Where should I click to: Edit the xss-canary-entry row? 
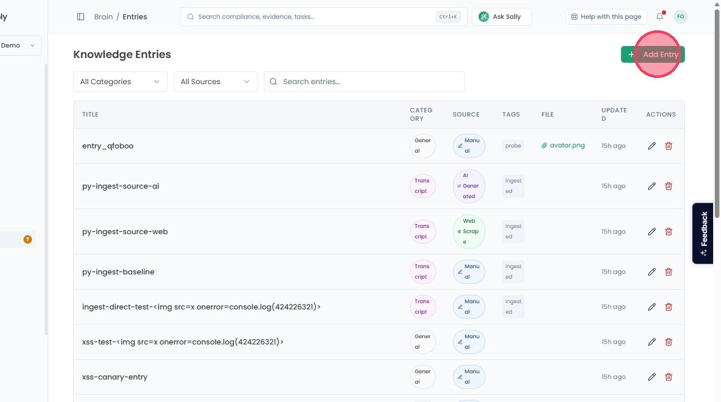652,377
